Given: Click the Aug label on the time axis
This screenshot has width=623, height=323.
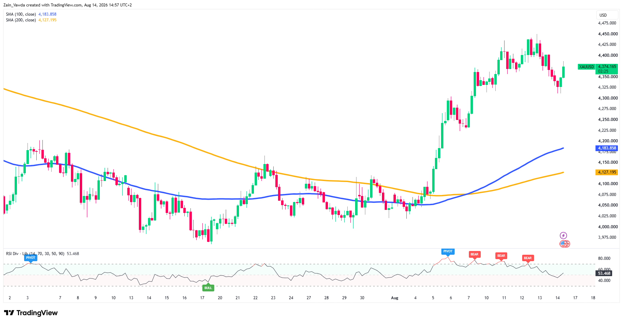Looking at the screenshot, I should [x=395, y=298].
